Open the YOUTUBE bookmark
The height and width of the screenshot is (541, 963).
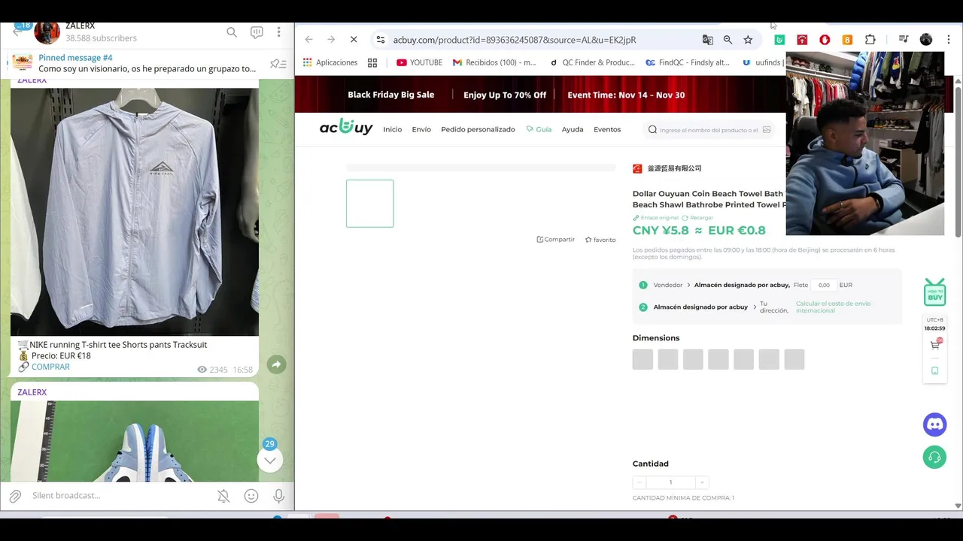(419, 62)
